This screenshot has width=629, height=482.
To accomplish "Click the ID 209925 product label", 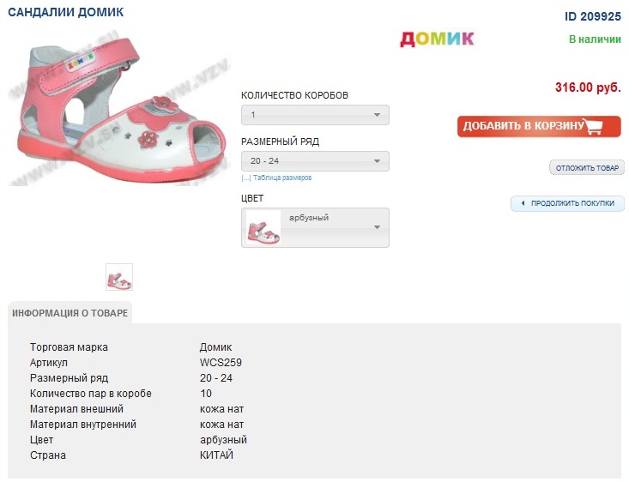I will click(592, 16).
